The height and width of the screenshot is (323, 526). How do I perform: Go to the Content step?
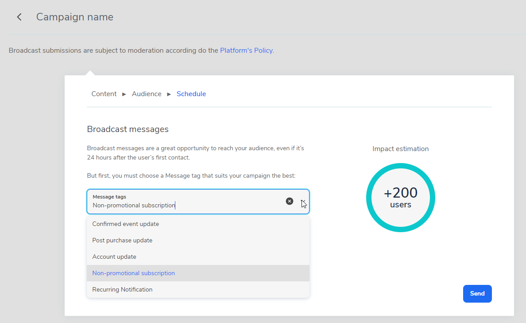(104, 94)
